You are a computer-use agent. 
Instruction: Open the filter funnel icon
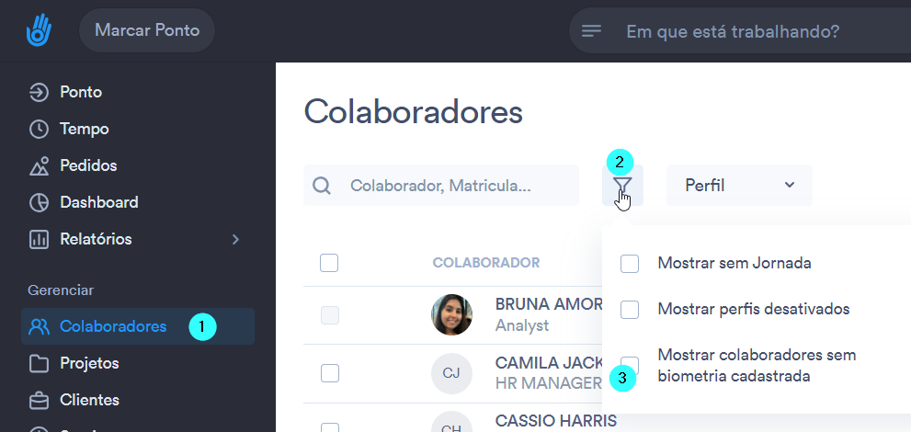click(x=622, y=186)
